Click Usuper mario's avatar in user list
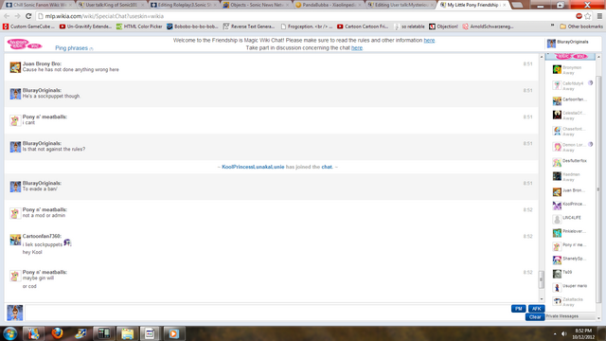 pos(557,288)
